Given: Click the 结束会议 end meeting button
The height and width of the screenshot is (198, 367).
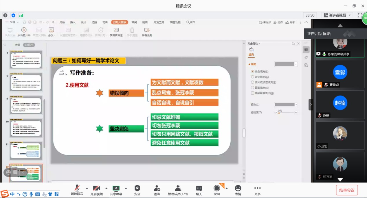Looking at the screenshot, I should [347, 190].
